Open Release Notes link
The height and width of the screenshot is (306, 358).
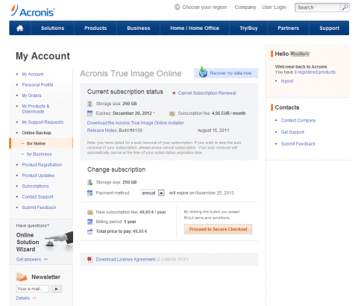click(101, 131)
